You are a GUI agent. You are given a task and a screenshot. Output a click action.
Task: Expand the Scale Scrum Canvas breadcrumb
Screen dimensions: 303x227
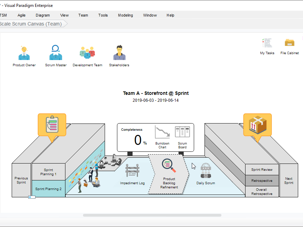coord(31,24)
